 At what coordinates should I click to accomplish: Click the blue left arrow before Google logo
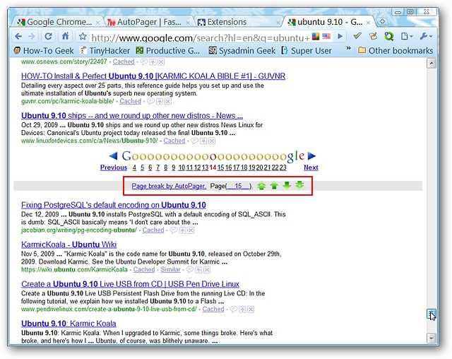pyautogui.click(x=113, y=156)
